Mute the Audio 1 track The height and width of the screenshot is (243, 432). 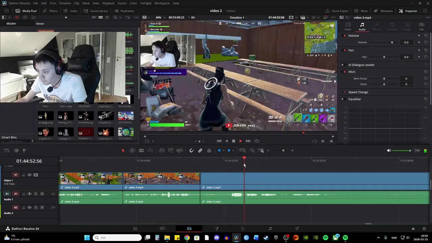click(42, 194)
